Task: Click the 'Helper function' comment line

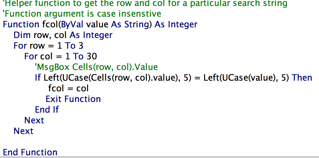Action: point(144,4)
